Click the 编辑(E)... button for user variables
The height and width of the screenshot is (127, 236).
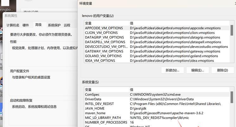(197, 70)
